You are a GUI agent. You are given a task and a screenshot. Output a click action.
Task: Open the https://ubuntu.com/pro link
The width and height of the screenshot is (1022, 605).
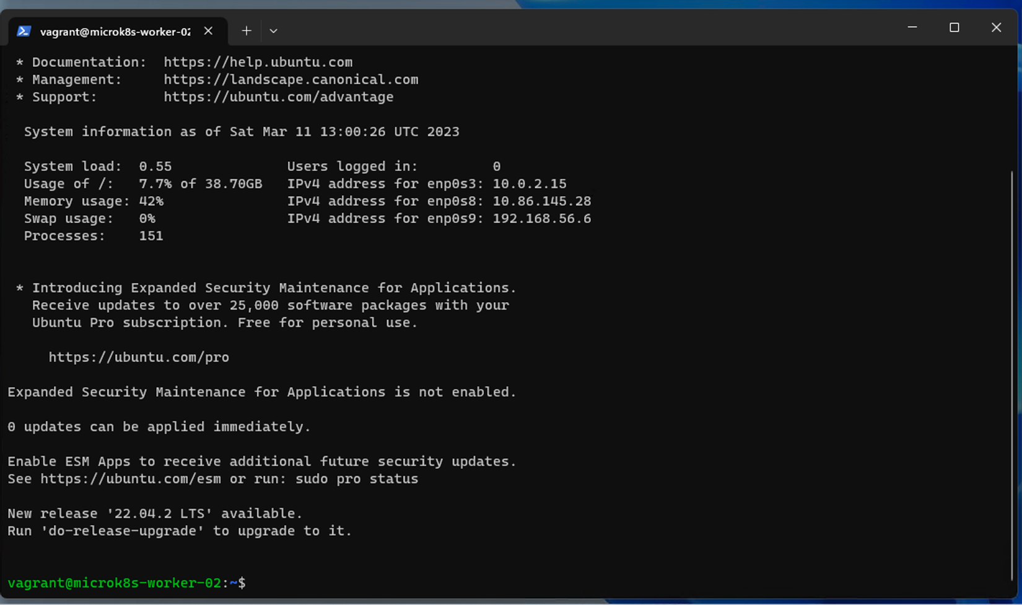[139, 357]
